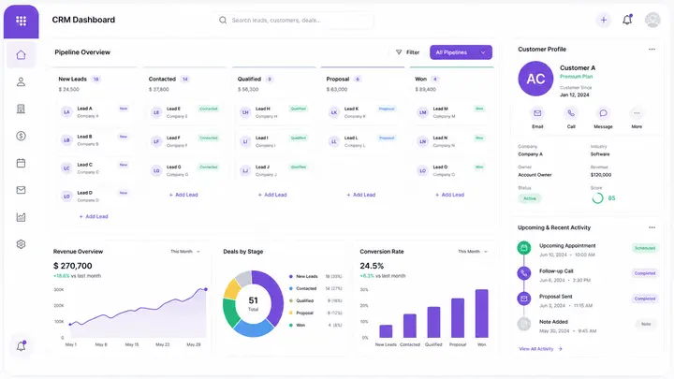
Task: Click the Premium Plan label
Action: [x=576, y=77]
